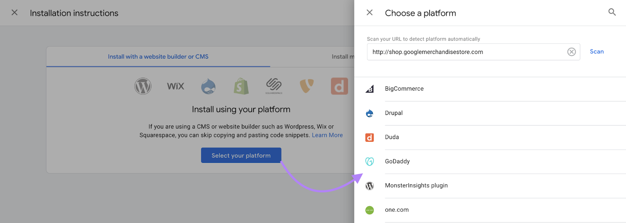626x223 pixels.
Task: Click the Typo3 shield logo
Action: tap(307, 86)
